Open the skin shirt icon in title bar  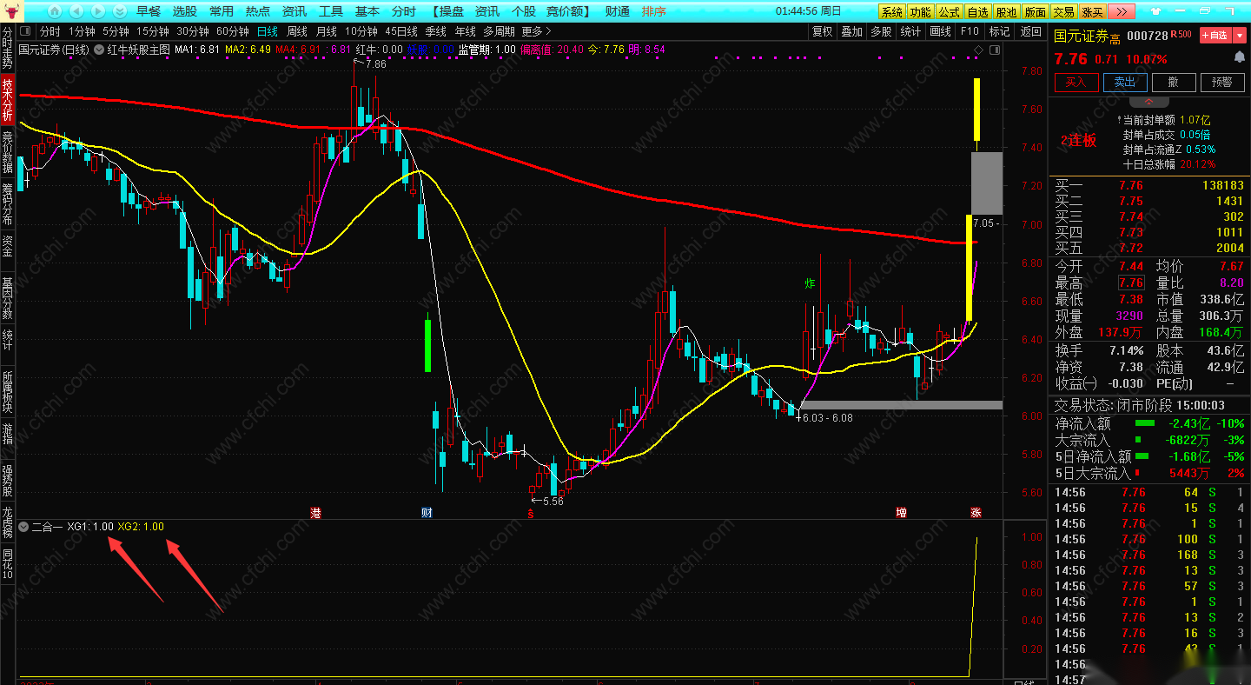[1155, 11]
